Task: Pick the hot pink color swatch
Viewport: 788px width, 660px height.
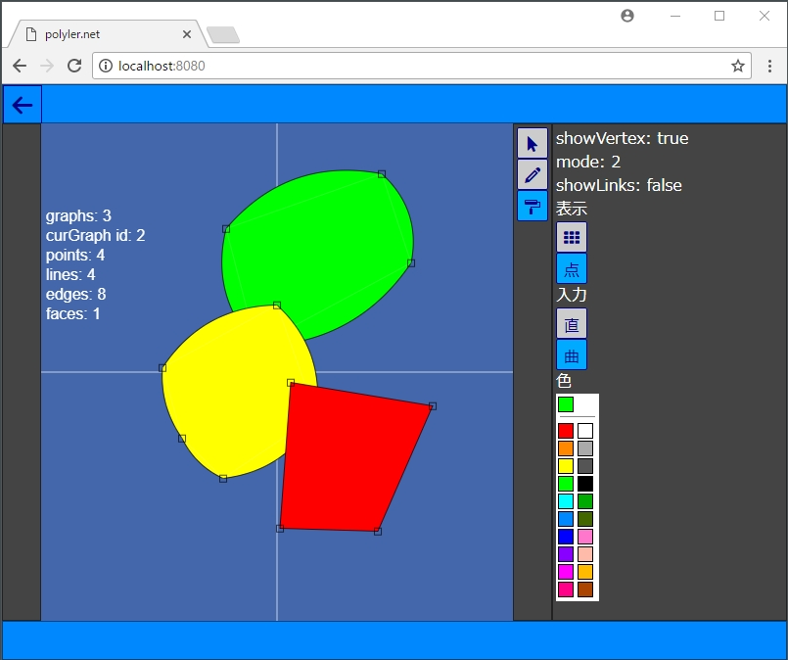Action: (x=566, y=589)
